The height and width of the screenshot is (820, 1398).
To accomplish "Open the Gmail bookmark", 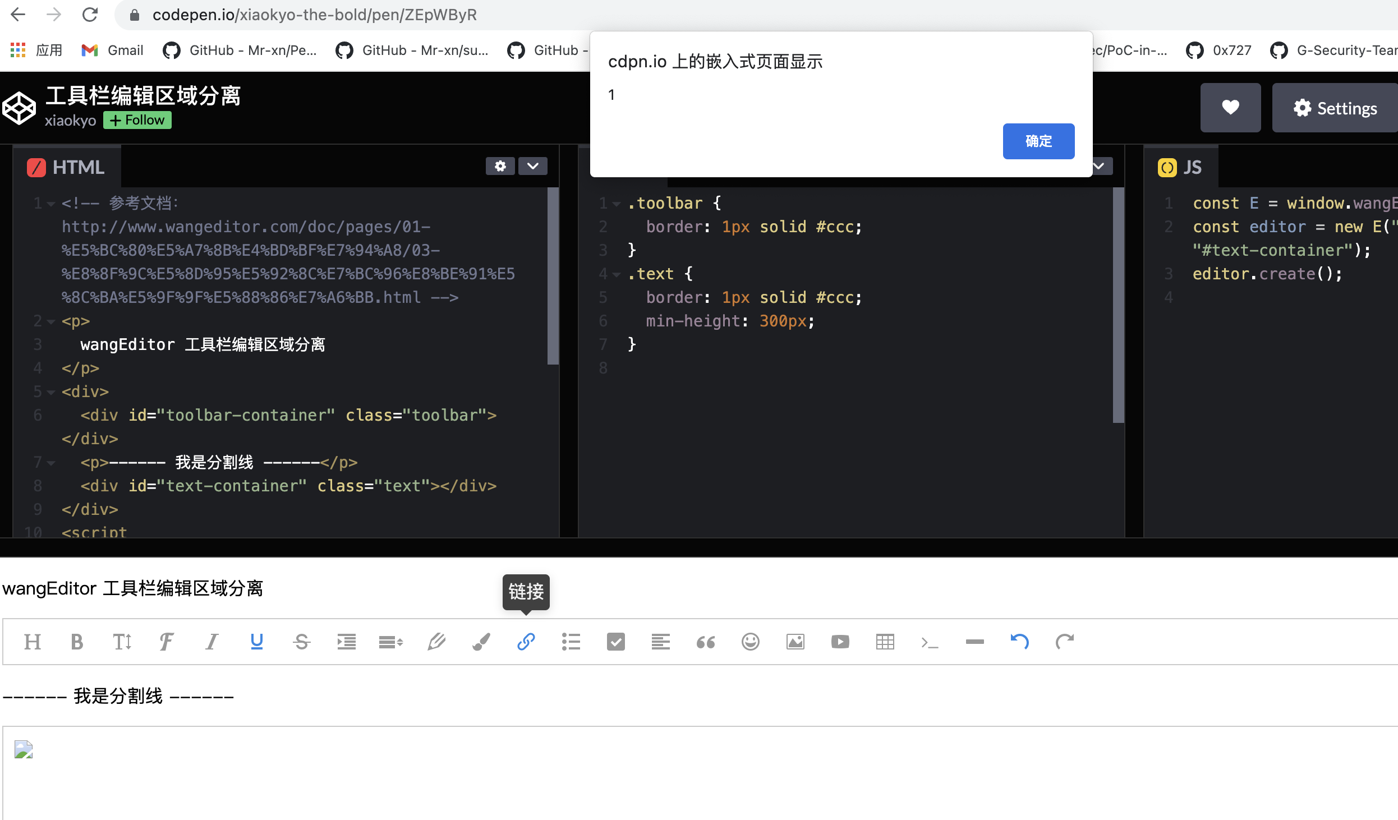I will 112,50.
